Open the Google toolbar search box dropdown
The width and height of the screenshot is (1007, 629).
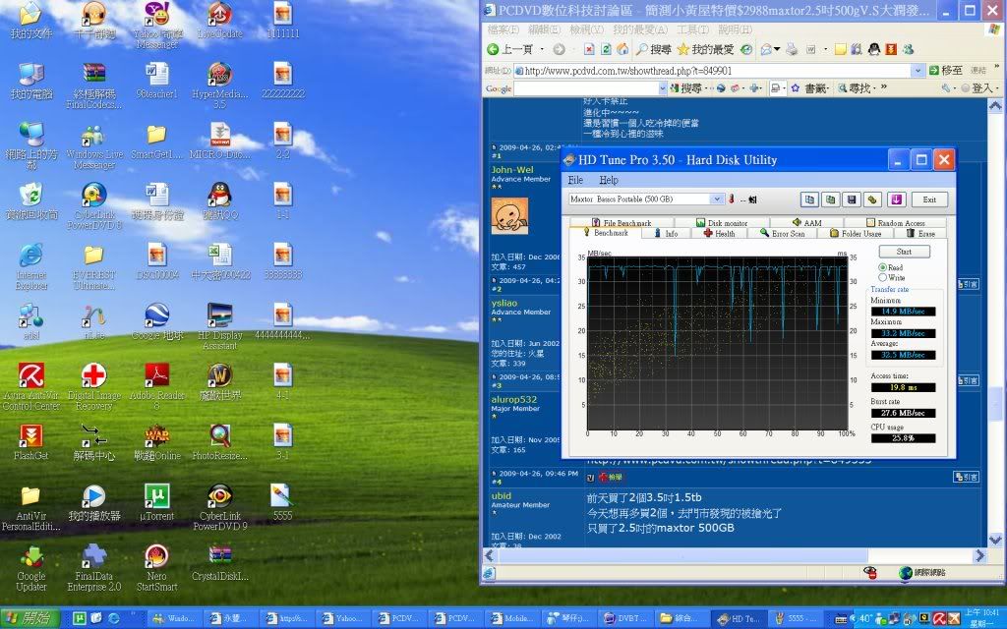[663, 88]
